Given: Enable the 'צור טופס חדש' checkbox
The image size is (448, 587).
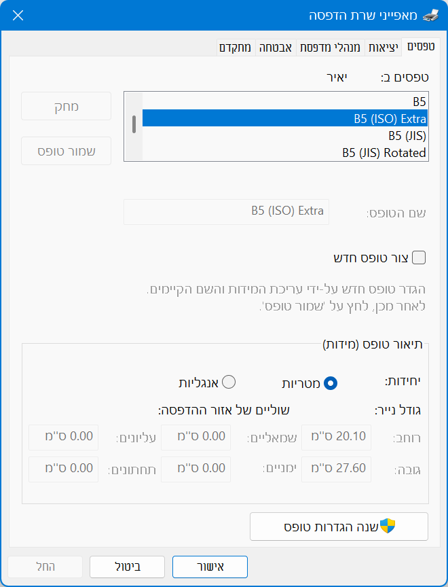Looking at the screenshot, I should click(x=419, y=257).
